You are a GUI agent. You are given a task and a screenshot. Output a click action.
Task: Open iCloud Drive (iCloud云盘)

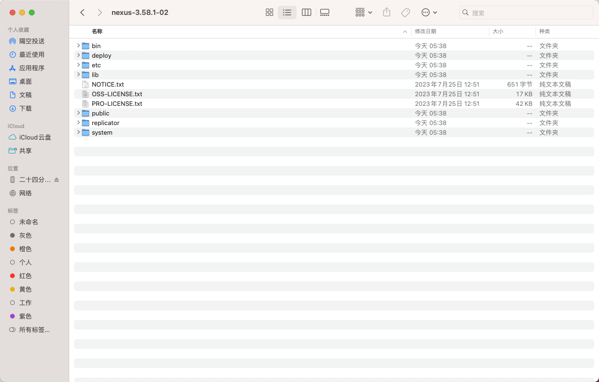point(35,138)
